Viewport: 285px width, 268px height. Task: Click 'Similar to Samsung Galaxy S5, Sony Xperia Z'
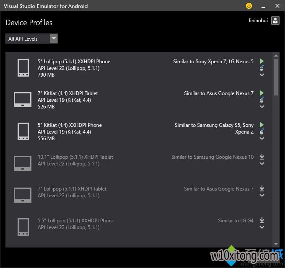click(x=214, y=129)
